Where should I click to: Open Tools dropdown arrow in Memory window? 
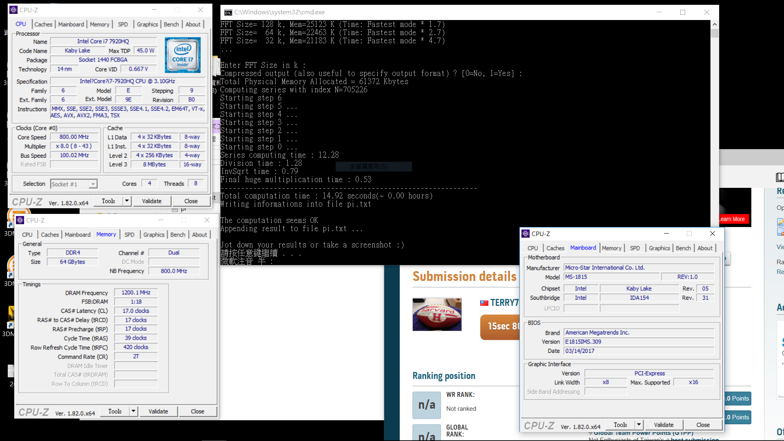[x=133, y=411]
